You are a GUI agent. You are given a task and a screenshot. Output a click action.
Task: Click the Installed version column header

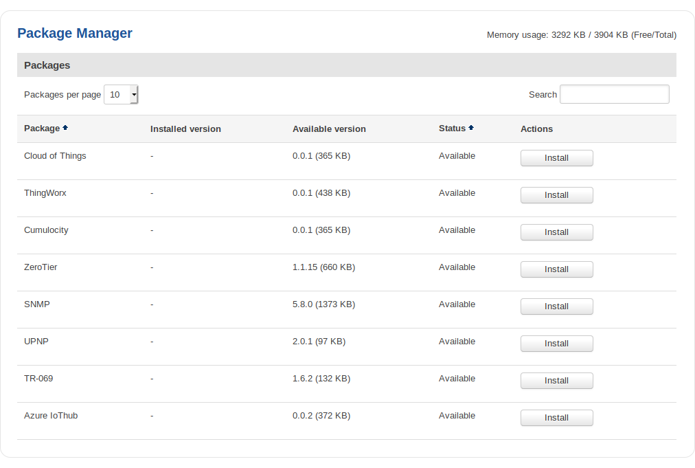pyautogui.click(x=185, y=129)
